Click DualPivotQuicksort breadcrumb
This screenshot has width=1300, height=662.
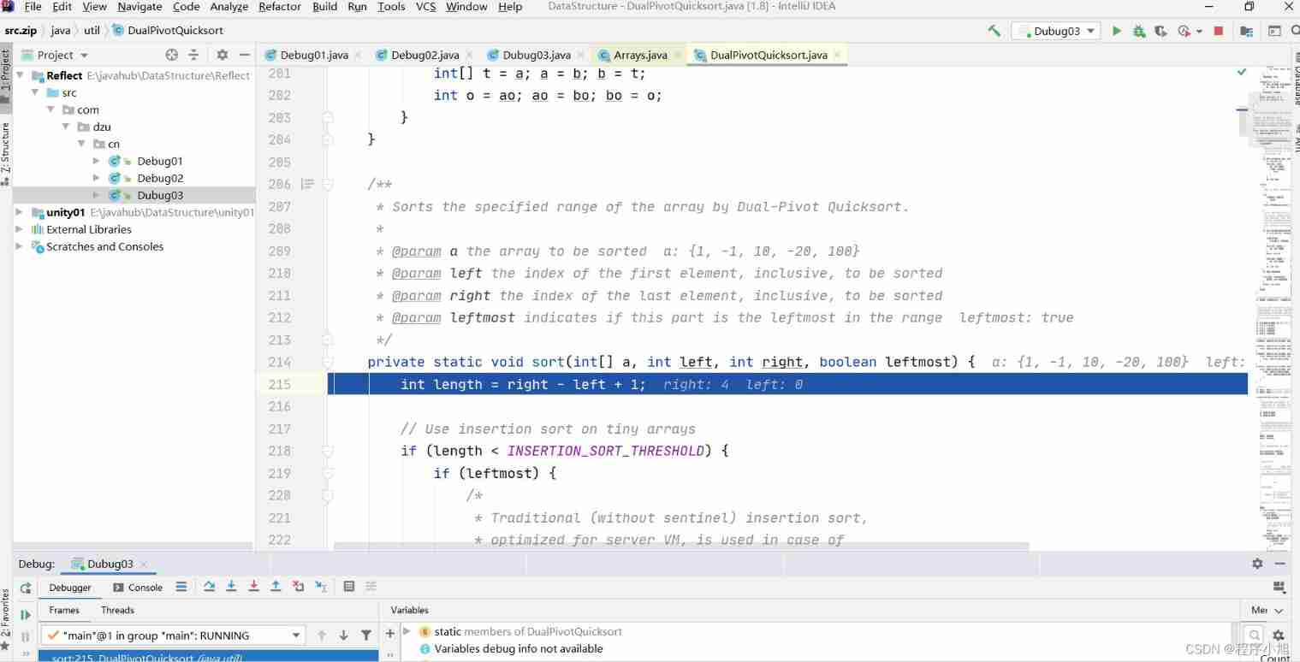coord(168,31)
